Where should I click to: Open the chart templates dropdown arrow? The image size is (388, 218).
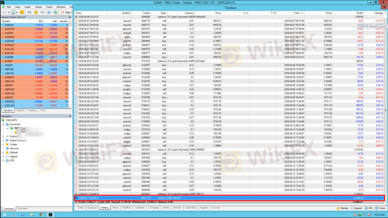[x=17, y=12]
